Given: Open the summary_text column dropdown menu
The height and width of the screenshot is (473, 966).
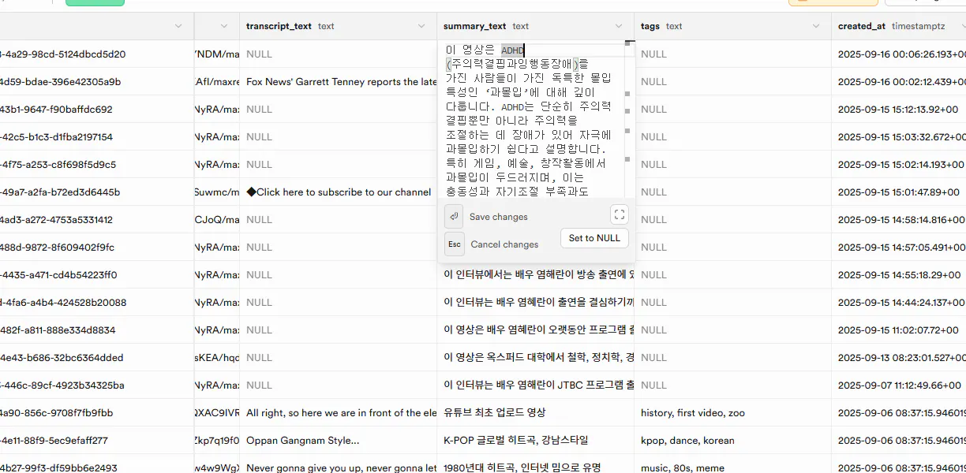Looking at the screenshot, I should click(x=620, y=25).
